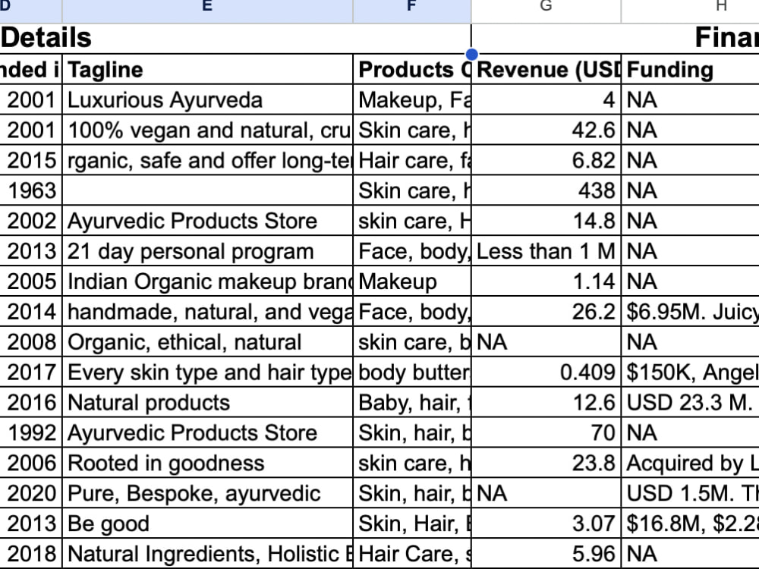Select revenue cell showing 23.8
Viewport: 759px width, 569px height.
(546, 463)
